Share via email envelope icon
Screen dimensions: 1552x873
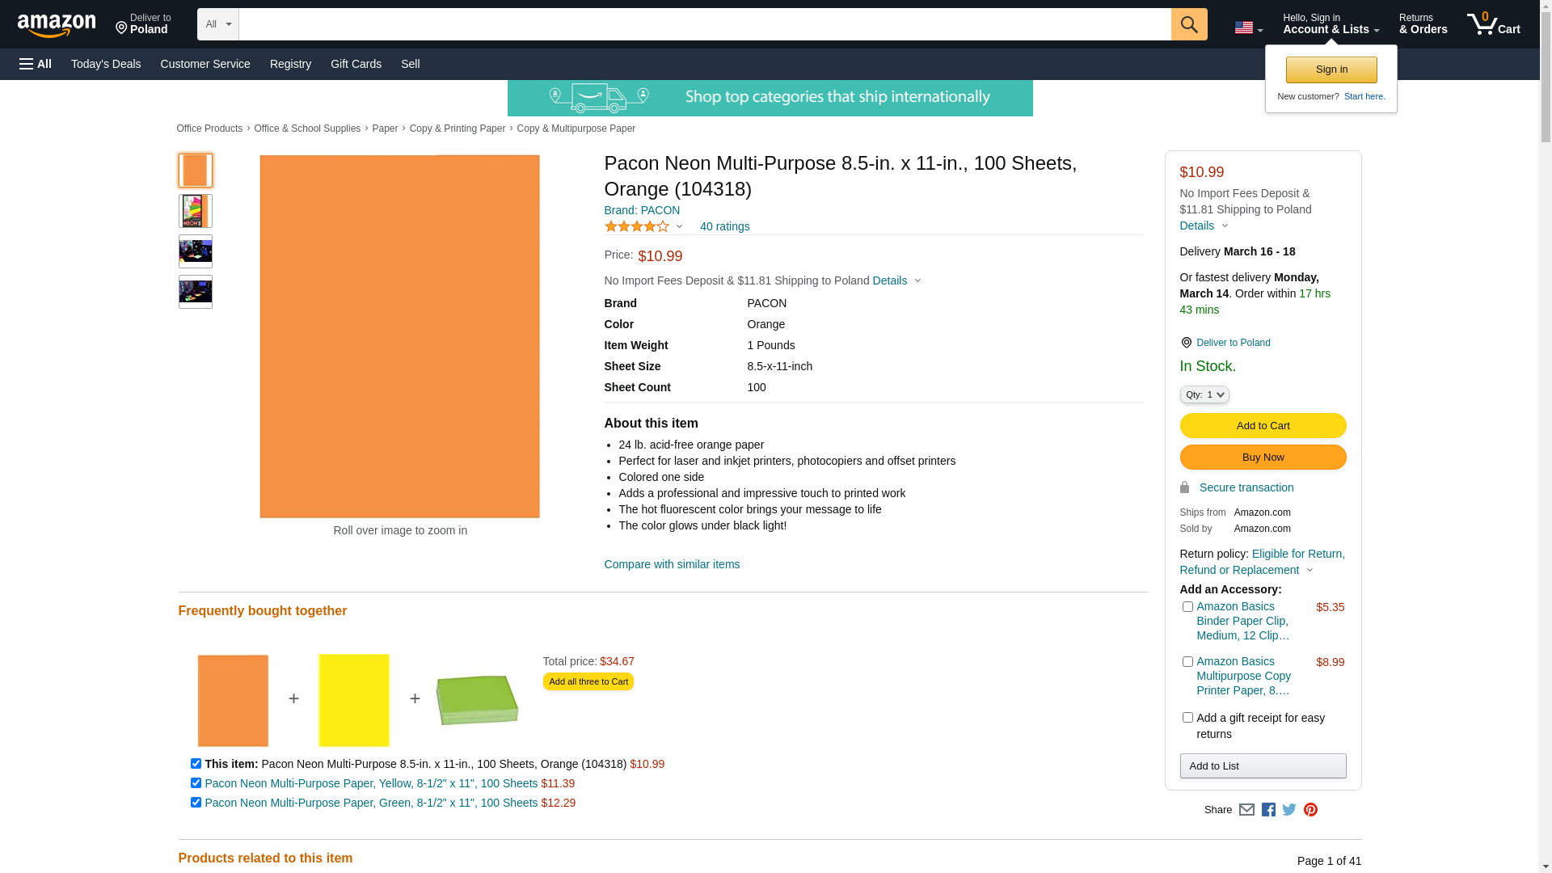[1246, 810]
